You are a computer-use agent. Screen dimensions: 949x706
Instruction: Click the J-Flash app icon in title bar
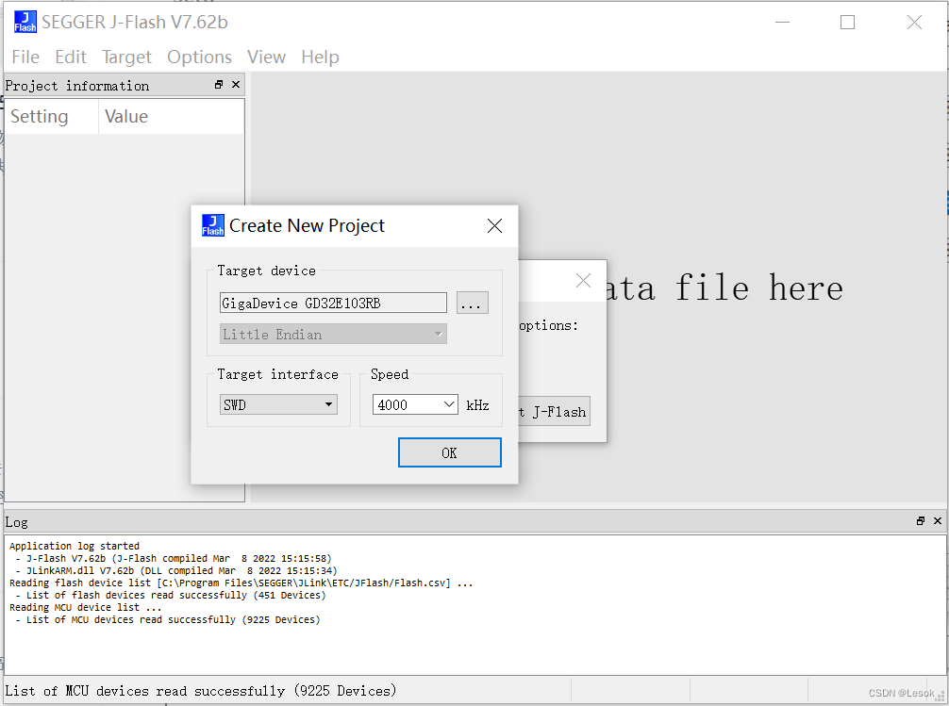coord(25,22)
